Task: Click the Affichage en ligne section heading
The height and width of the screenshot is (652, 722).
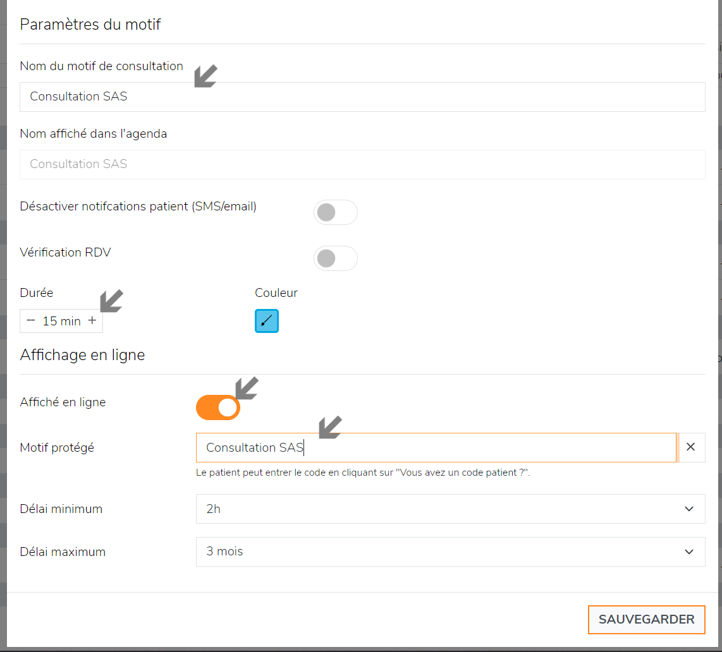Action: tap(82, 355)
